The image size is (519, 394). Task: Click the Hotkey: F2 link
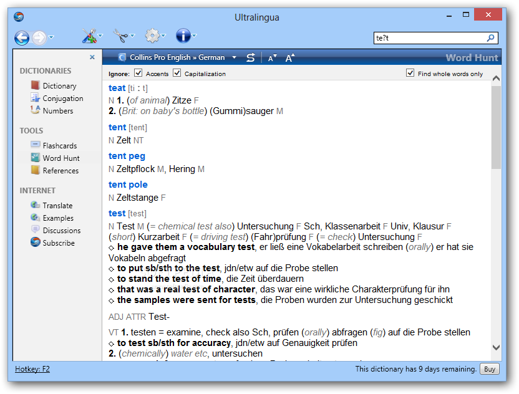pos(32,369)
